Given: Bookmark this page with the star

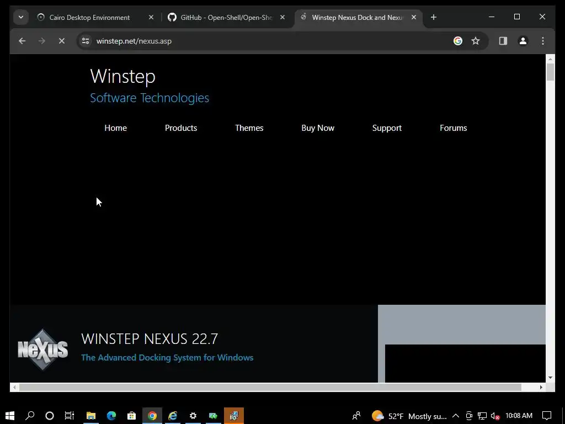Looking at the screenshot, I should tap(476, 41).
